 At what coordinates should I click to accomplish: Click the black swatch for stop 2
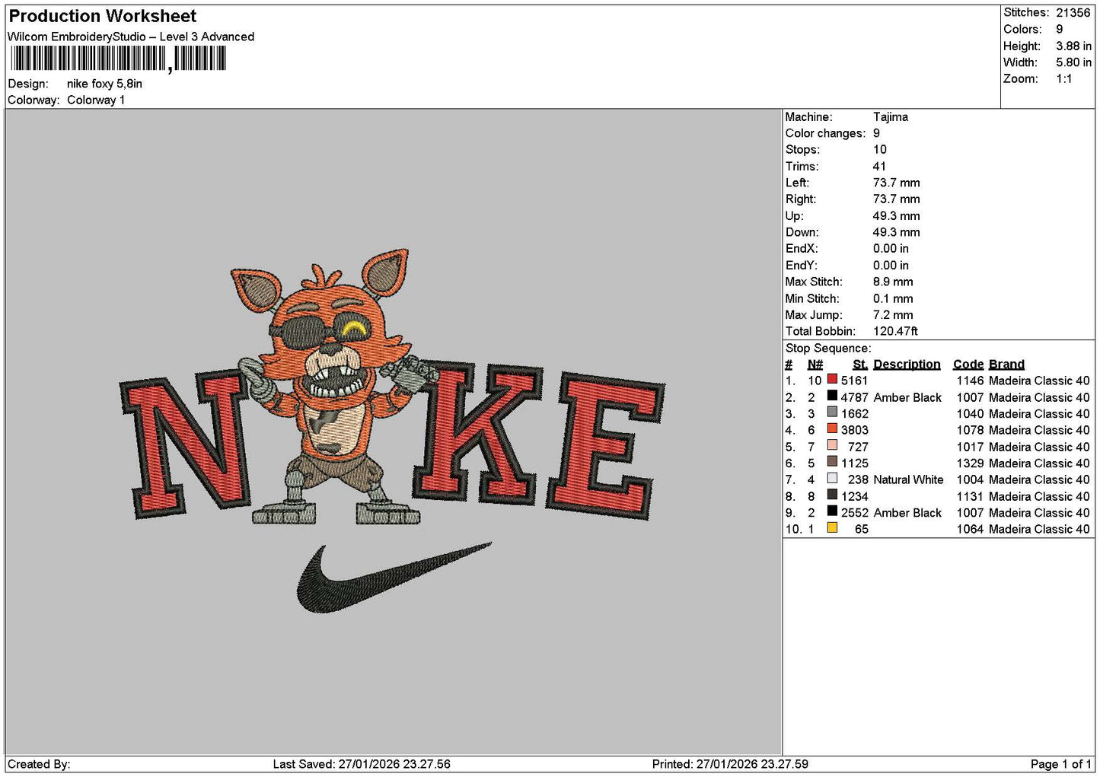tap(832, 396)
